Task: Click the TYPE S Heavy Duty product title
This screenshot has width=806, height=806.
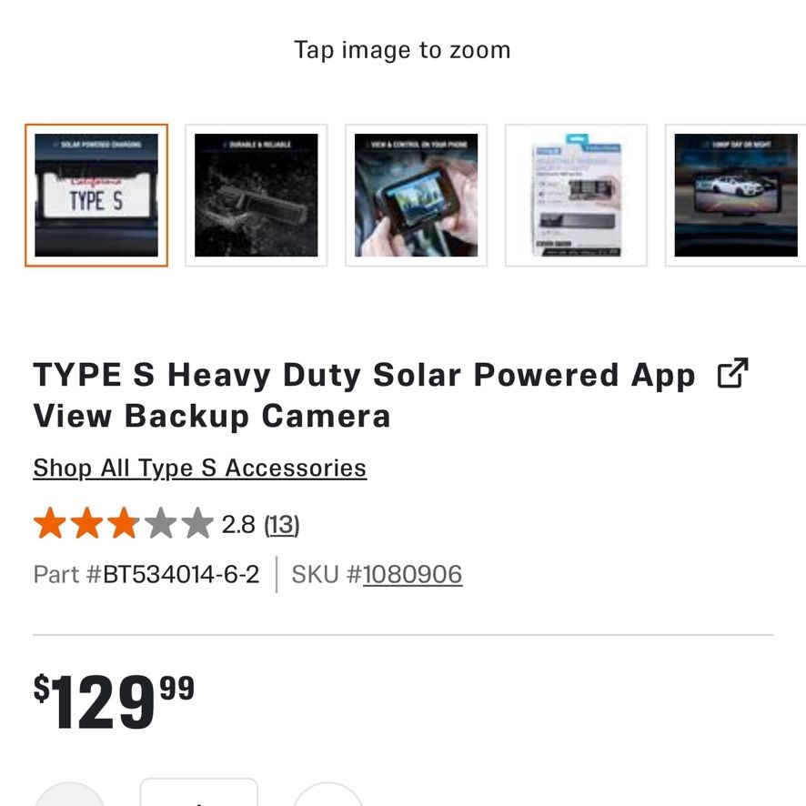Action: click(x=364, y=395)
